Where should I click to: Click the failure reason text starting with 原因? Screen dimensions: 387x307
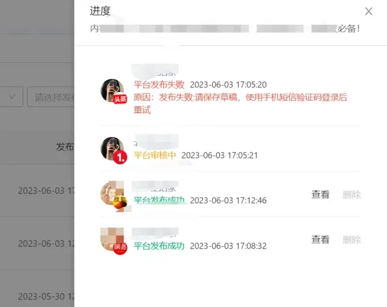(240, 103)
